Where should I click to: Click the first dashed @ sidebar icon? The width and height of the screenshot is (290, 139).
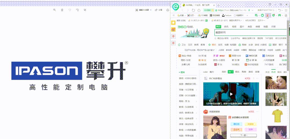(x=173, y=36)
